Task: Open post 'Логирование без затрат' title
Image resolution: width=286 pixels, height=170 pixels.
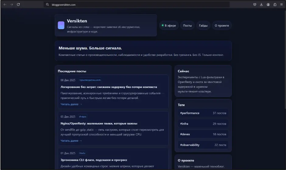Action: click(109, 87)
